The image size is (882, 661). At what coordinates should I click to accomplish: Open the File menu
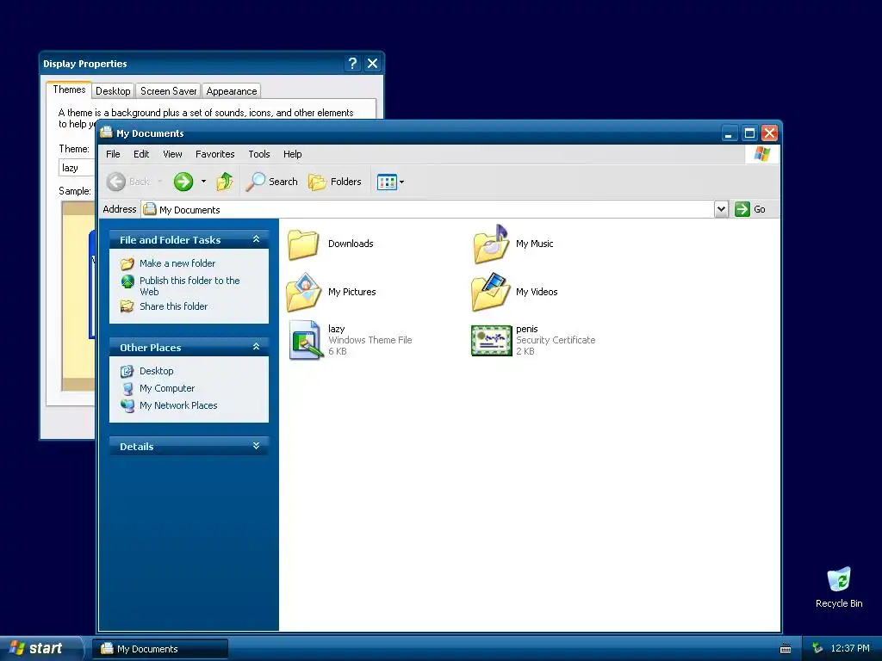[113, 154]
